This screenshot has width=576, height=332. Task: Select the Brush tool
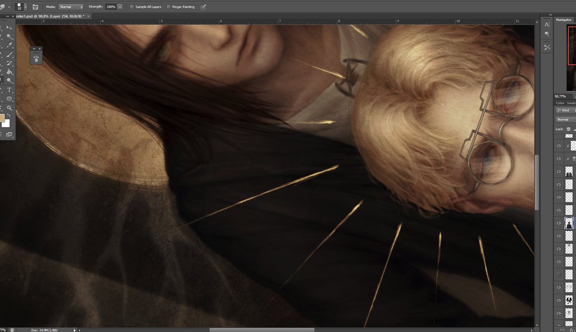9,54
